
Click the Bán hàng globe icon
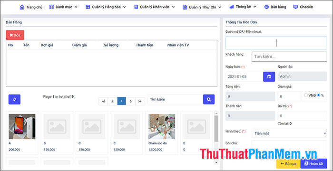click(x=266, y=7)
